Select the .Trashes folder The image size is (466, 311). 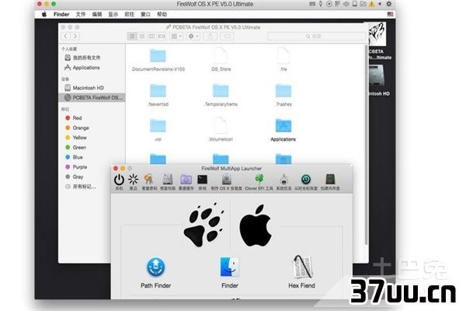(283, 91)
